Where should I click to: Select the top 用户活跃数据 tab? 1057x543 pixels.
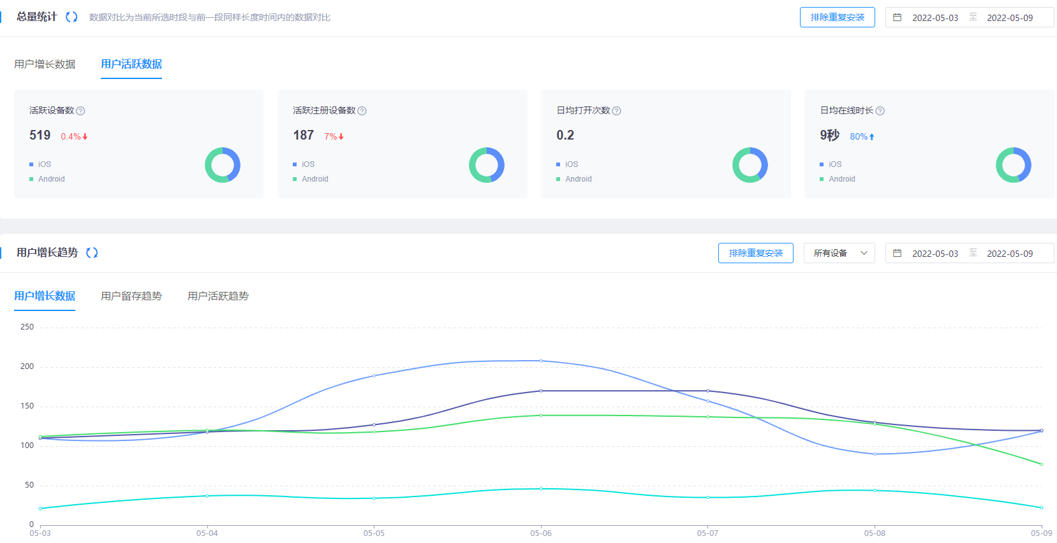131,64
